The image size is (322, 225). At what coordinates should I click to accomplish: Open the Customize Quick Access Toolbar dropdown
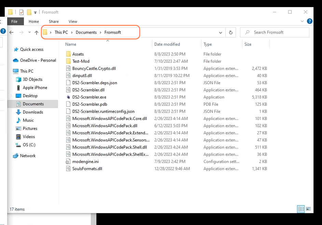[35, 13]
